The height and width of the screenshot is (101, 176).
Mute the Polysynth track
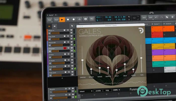(x=71, y=42)
